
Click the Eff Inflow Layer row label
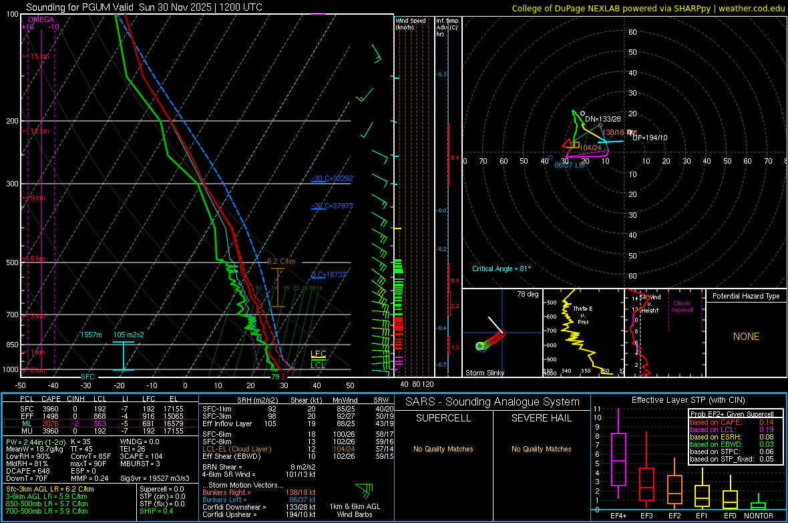(x=227, y=423)
